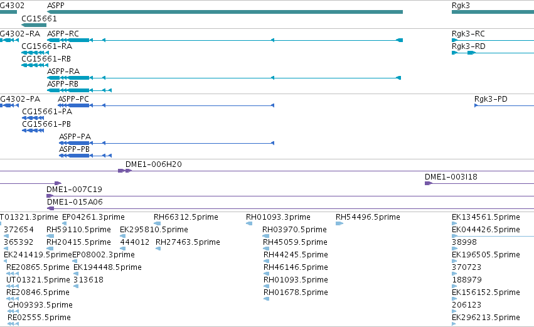Select EST EK156152.5prime

click(x=486, y=292)
